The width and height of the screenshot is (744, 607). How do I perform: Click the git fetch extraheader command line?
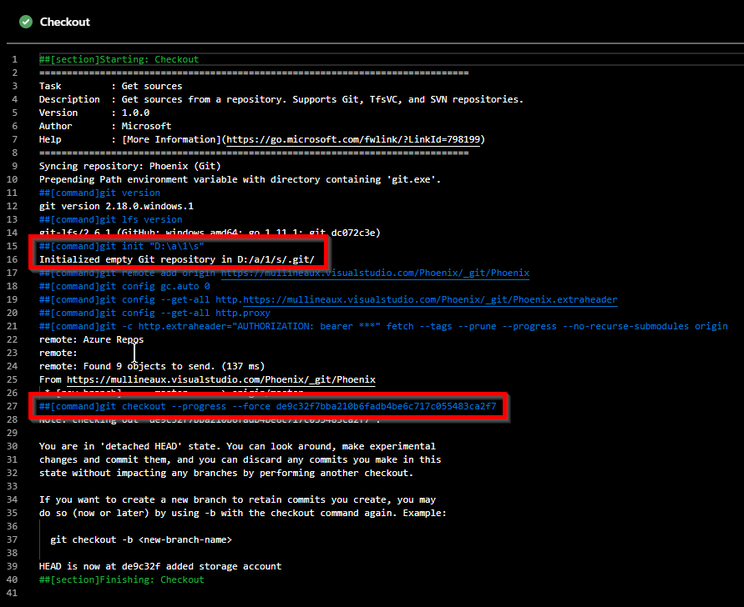pyautogui.click(x=383, y=326)
